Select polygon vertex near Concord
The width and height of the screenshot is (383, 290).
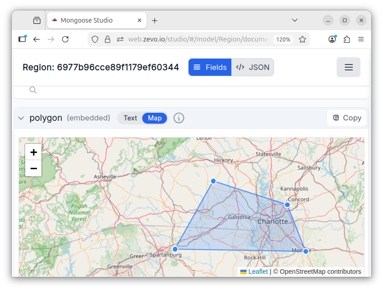tap(287, 205)
